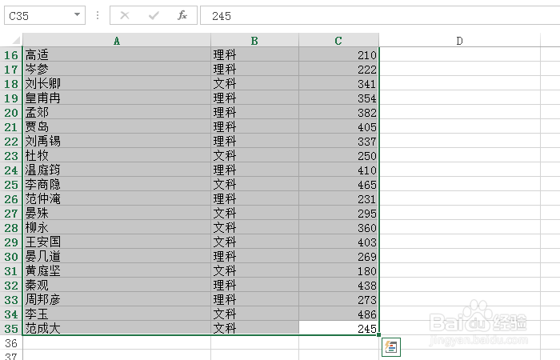
Task: Click score cell 486
Action: [x=338, y=314]
